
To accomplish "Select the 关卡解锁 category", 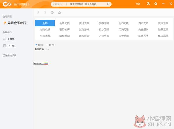I will (x=124, y=36).
